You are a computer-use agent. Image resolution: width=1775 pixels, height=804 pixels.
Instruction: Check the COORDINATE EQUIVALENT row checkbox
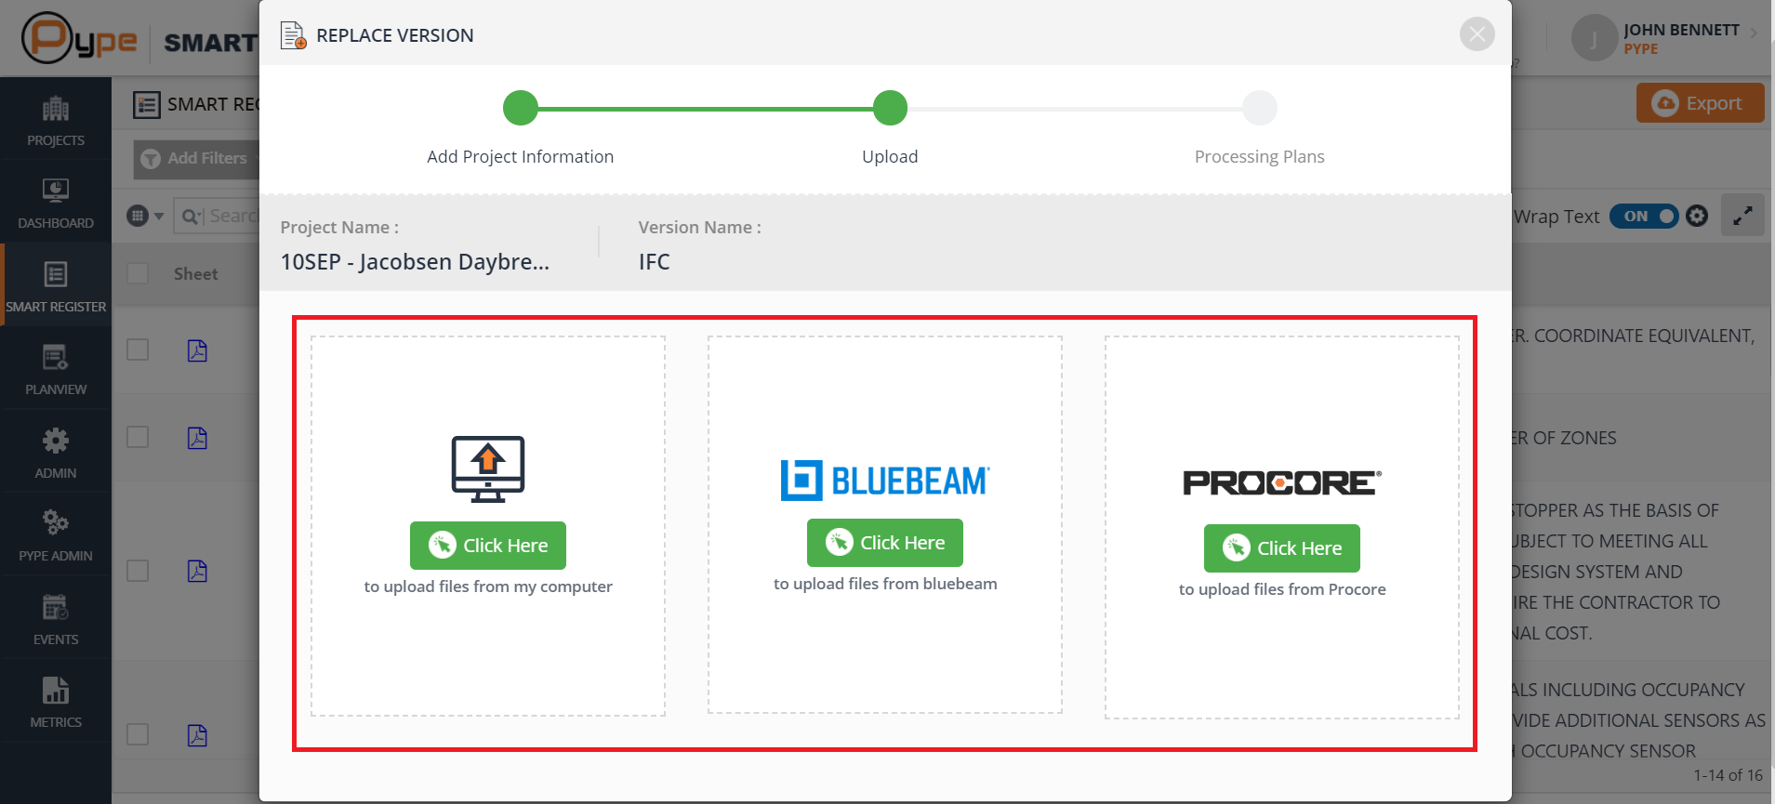pyautogui.click(x=138, y=349)
